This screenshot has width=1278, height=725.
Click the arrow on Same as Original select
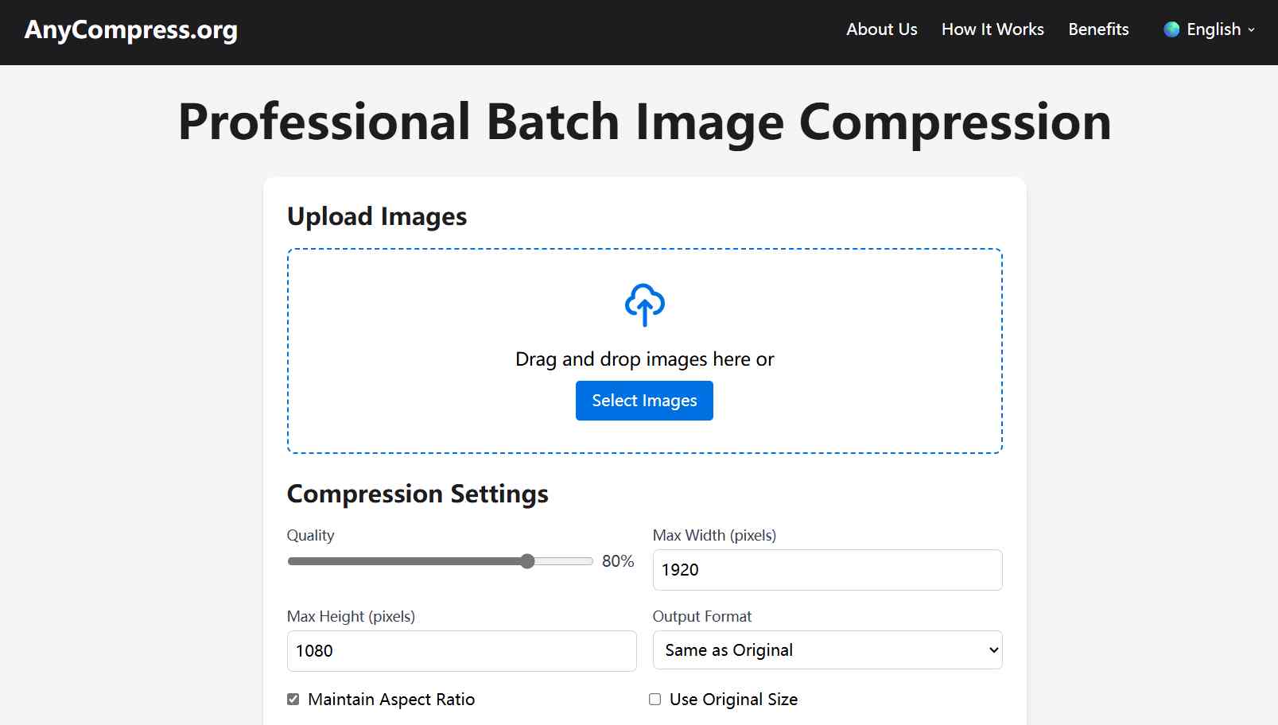pyautogui.click(x=993, y=650)
